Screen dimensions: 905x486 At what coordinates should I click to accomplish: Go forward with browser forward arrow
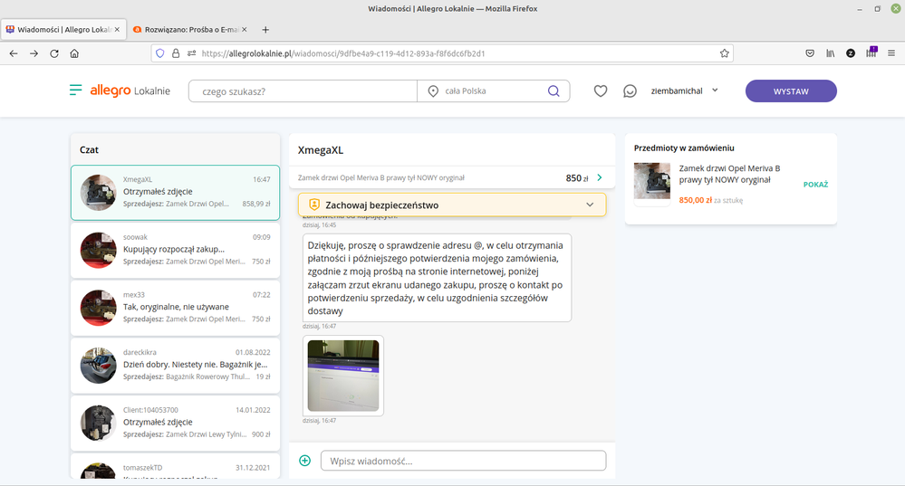34,53
